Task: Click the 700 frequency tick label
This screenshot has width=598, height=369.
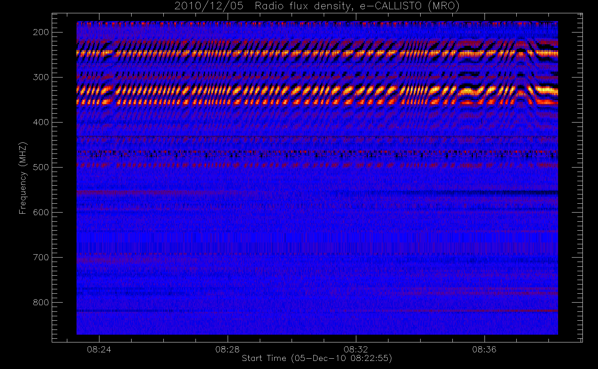Action: (41, 257)
